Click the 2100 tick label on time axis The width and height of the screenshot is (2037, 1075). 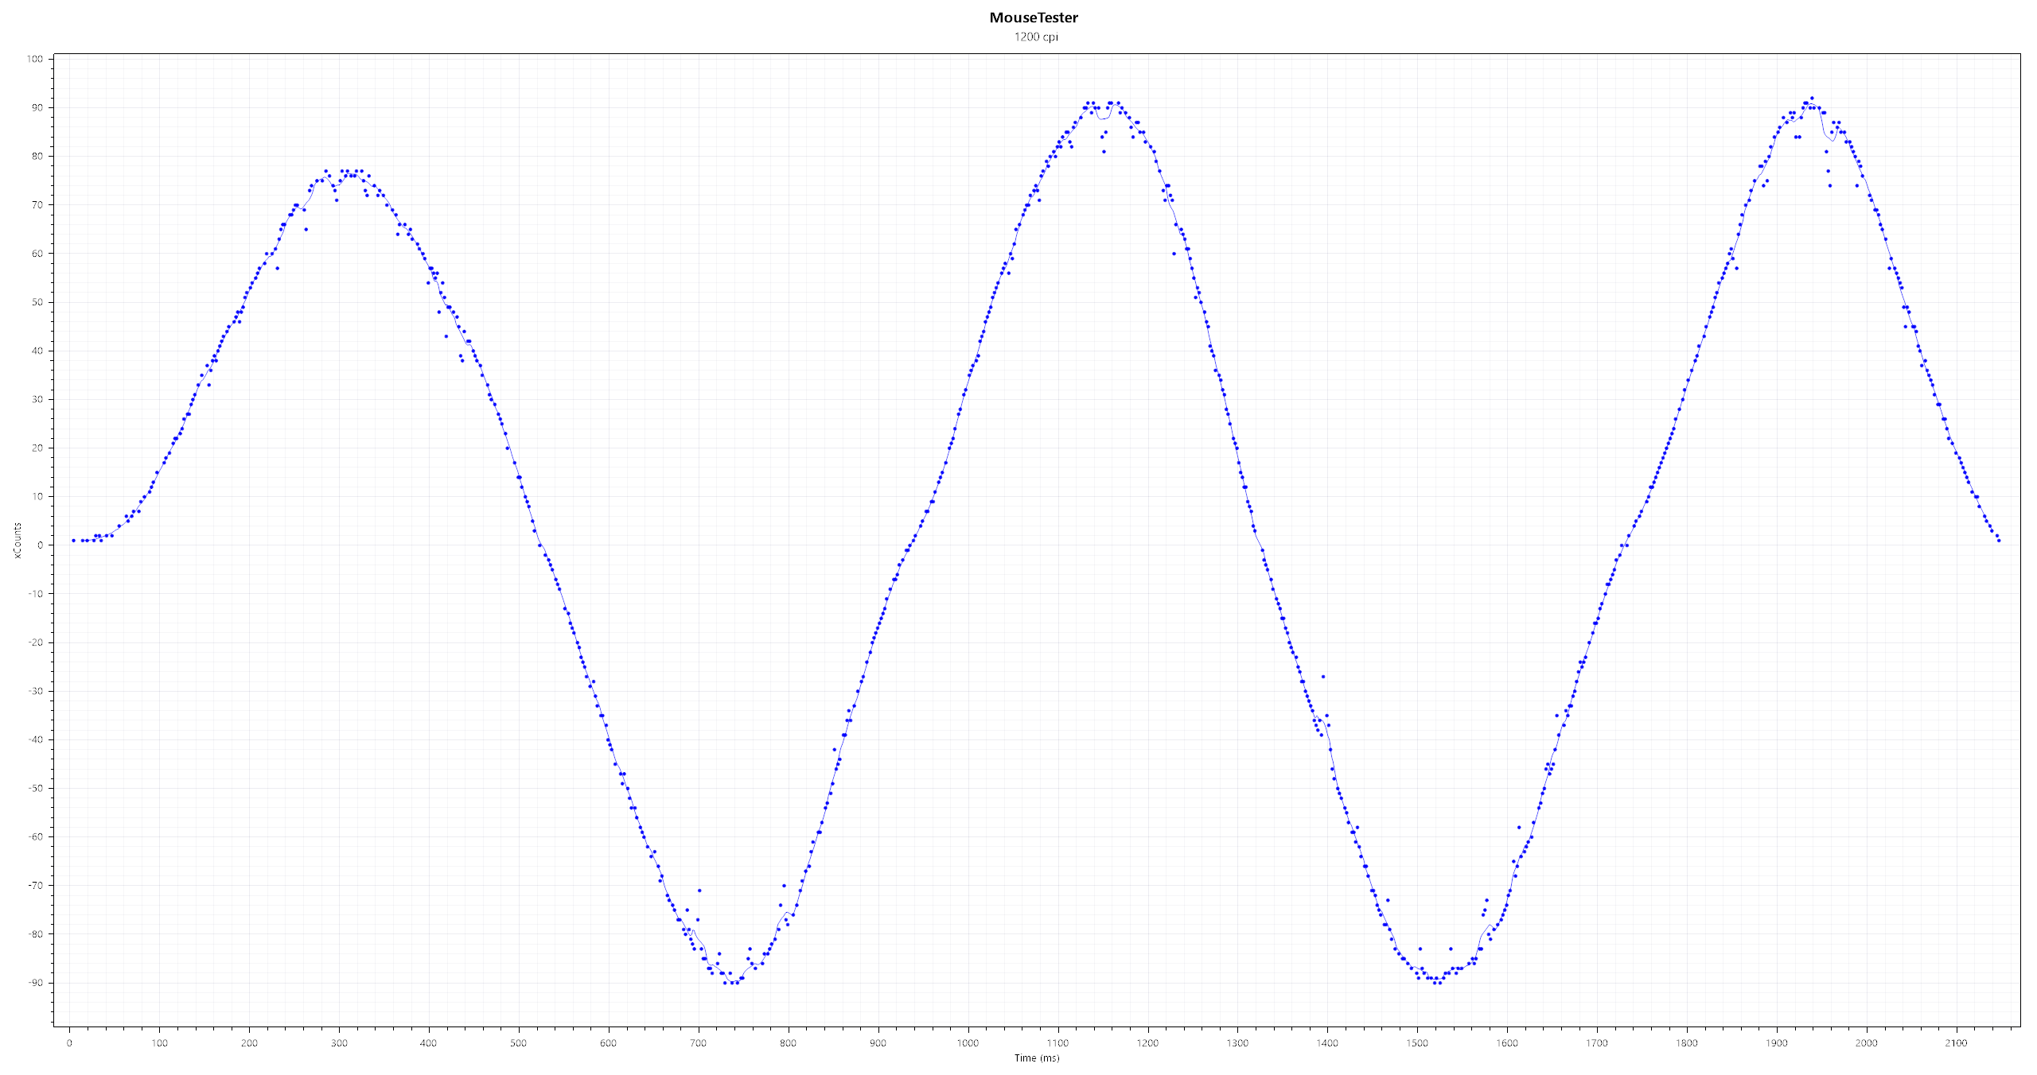(x=1956, y=1042)
